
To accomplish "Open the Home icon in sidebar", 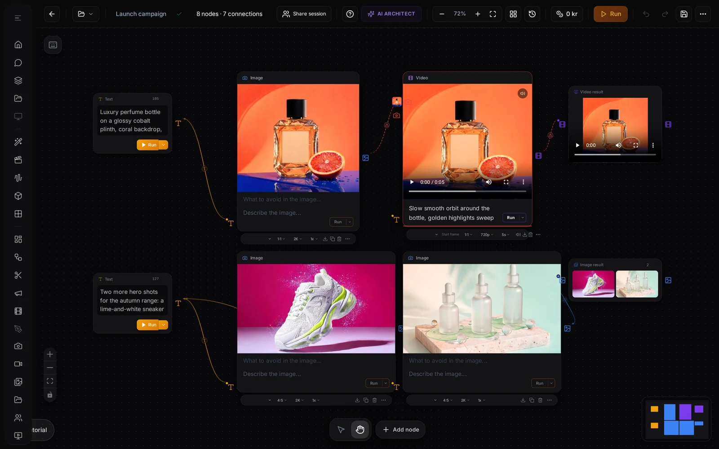I will point(18,44).
